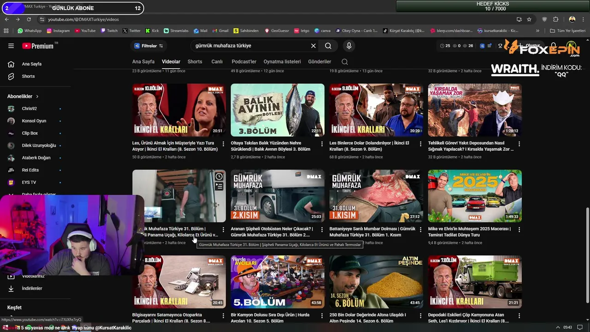
Task: Open the Tüm Yer İşaretleri folder
Action: click(568, 31)
